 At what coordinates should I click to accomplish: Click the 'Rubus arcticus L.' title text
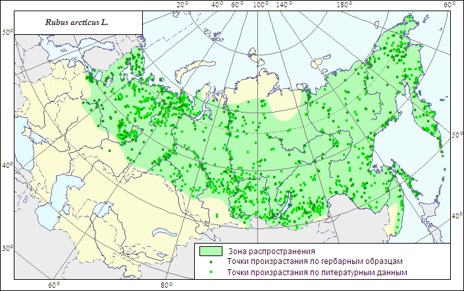pos(77,22)
